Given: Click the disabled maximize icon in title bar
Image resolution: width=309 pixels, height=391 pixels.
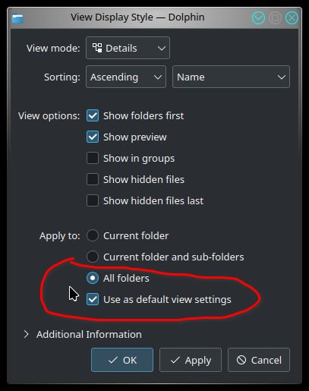Looking at the screenshot, I should (275, 18).
